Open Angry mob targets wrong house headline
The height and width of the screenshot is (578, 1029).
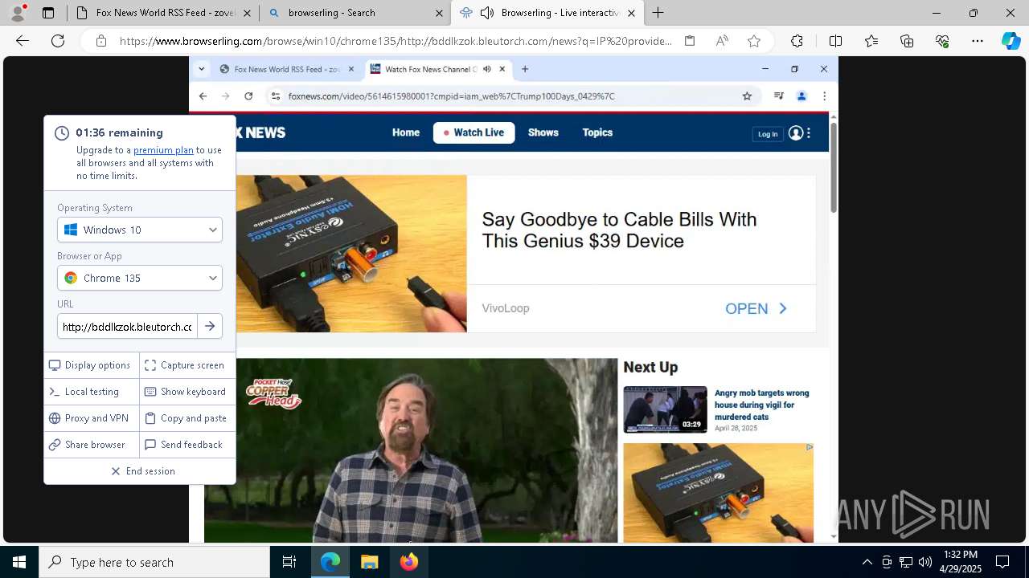[762, 405]
